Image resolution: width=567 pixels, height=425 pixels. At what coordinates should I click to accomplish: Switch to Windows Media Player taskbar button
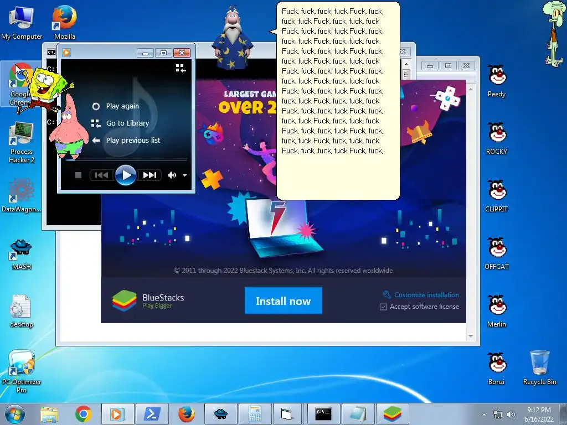(117, 414)
